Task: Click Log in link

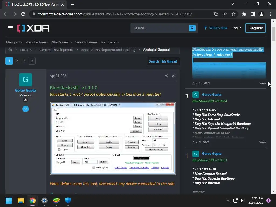Action: [237, 28]
